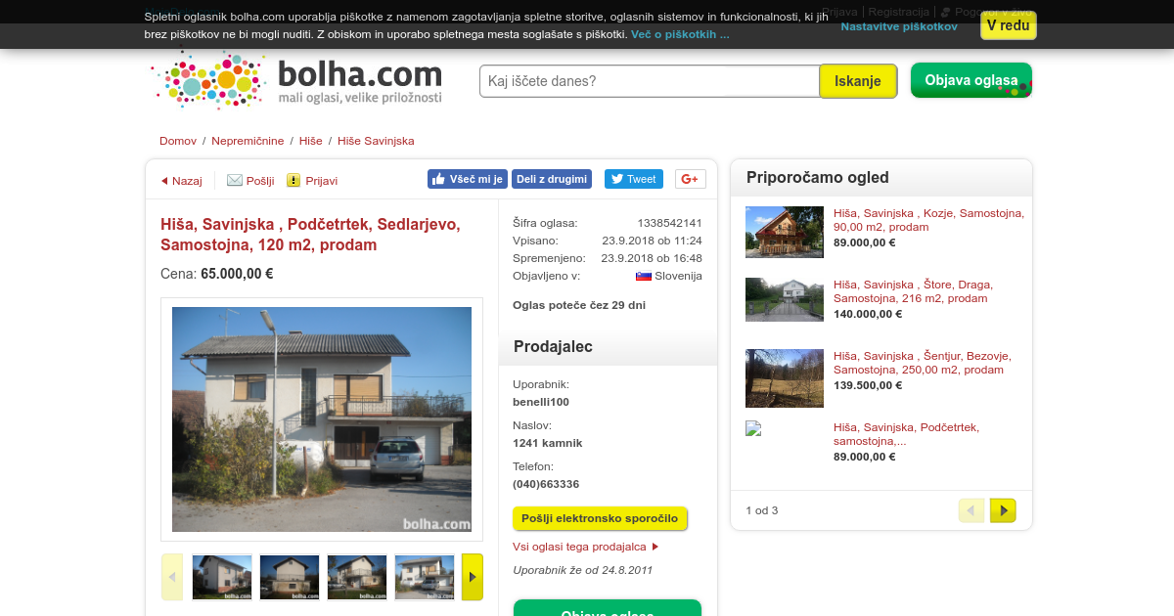Screen dimensions: 1174x616
Task: Go back using the Nazaj arrow
Action: (x=164, y=181)
